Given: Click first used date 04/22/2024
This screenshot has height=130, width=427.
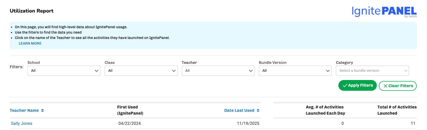Looking at the screenshot, I should [x=130, y=123].
